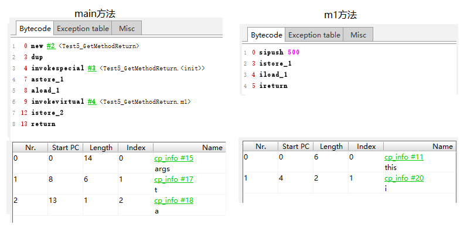Click Nr. column header in main table
467x231 pixels.
tap(30, 148)
